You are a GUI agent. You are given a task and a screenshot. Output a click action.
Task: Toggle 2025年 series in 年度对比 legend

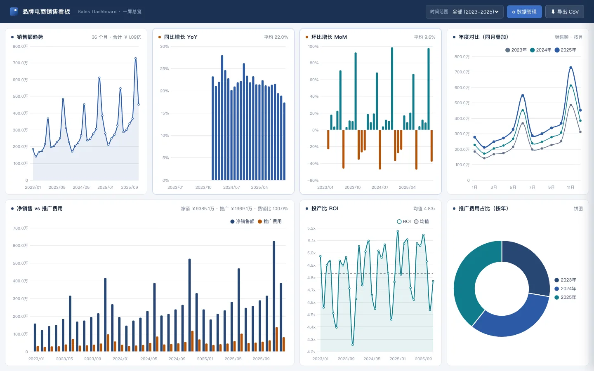pyautogui.click(x=566, y=50)
